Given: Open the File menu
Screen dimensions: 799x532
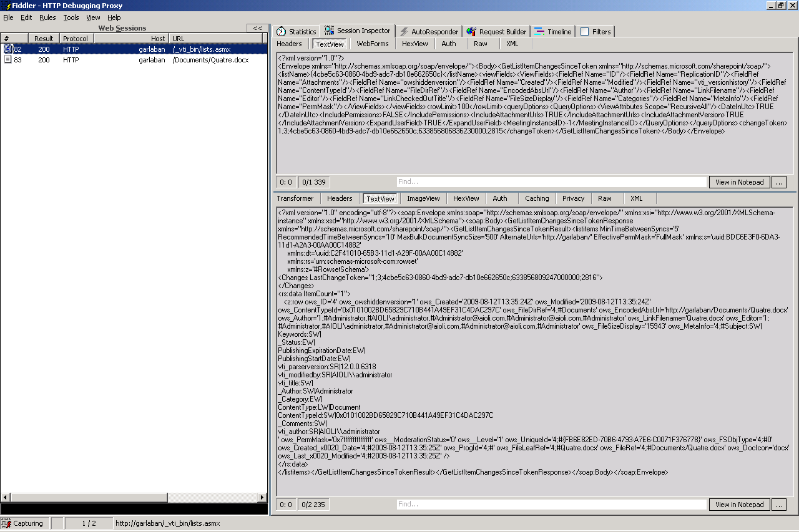Looking at the screenshot, I should [8, 17].
